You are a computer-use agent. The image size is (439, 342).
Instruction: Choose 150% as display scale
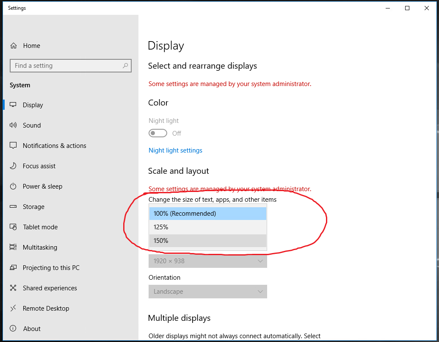click(x=207, y=240)
